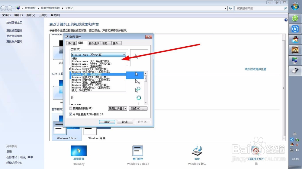Click 联机获取更多主题 link
Viewport: 302px width, 169px height.
point(255,69)
